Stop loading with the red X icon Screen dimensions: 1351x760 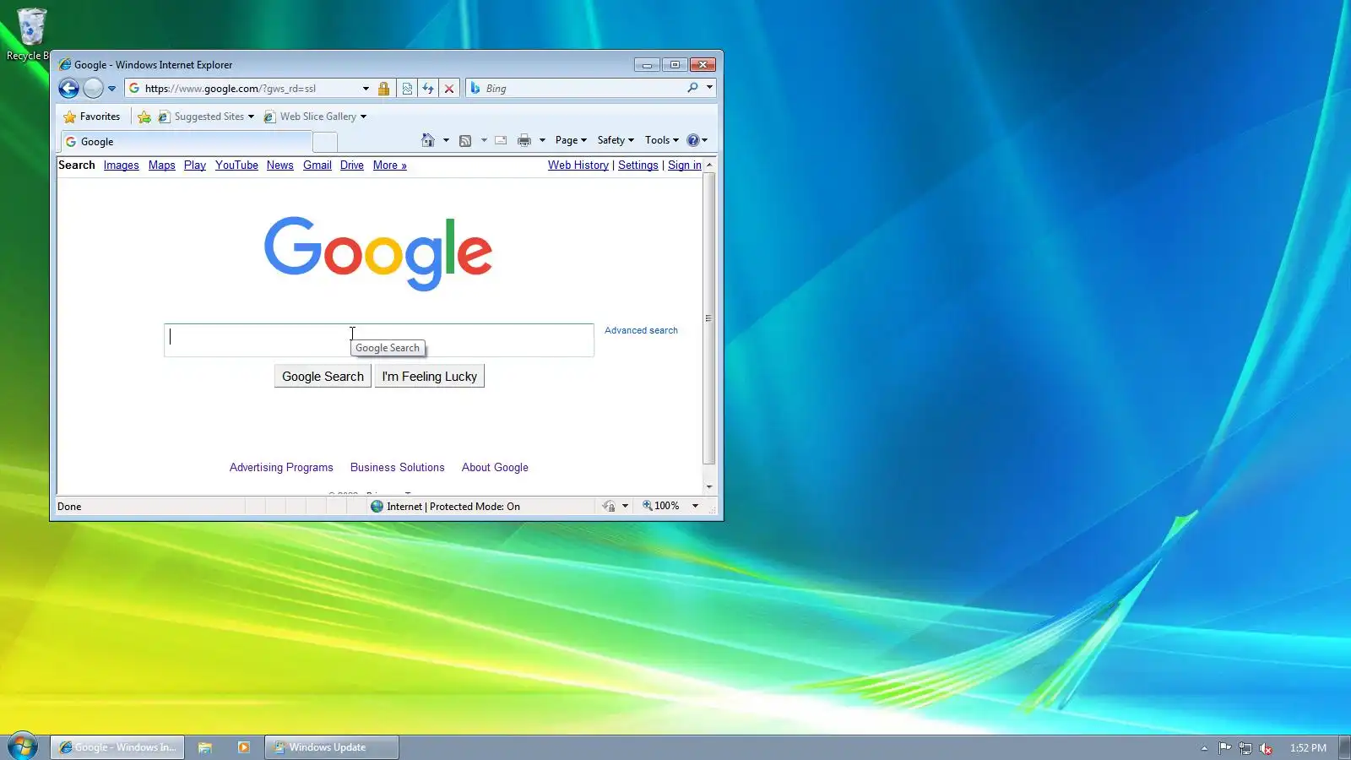coord(449,88)
